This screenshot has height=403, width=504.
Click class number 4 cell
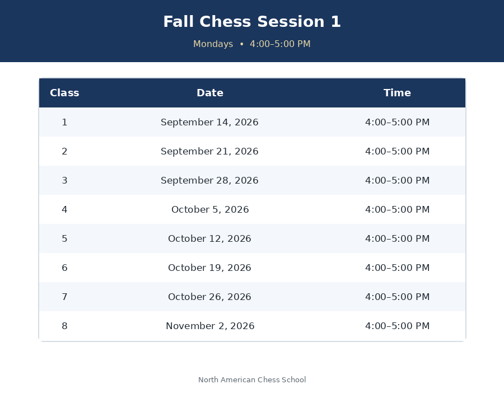coord(64,209)
